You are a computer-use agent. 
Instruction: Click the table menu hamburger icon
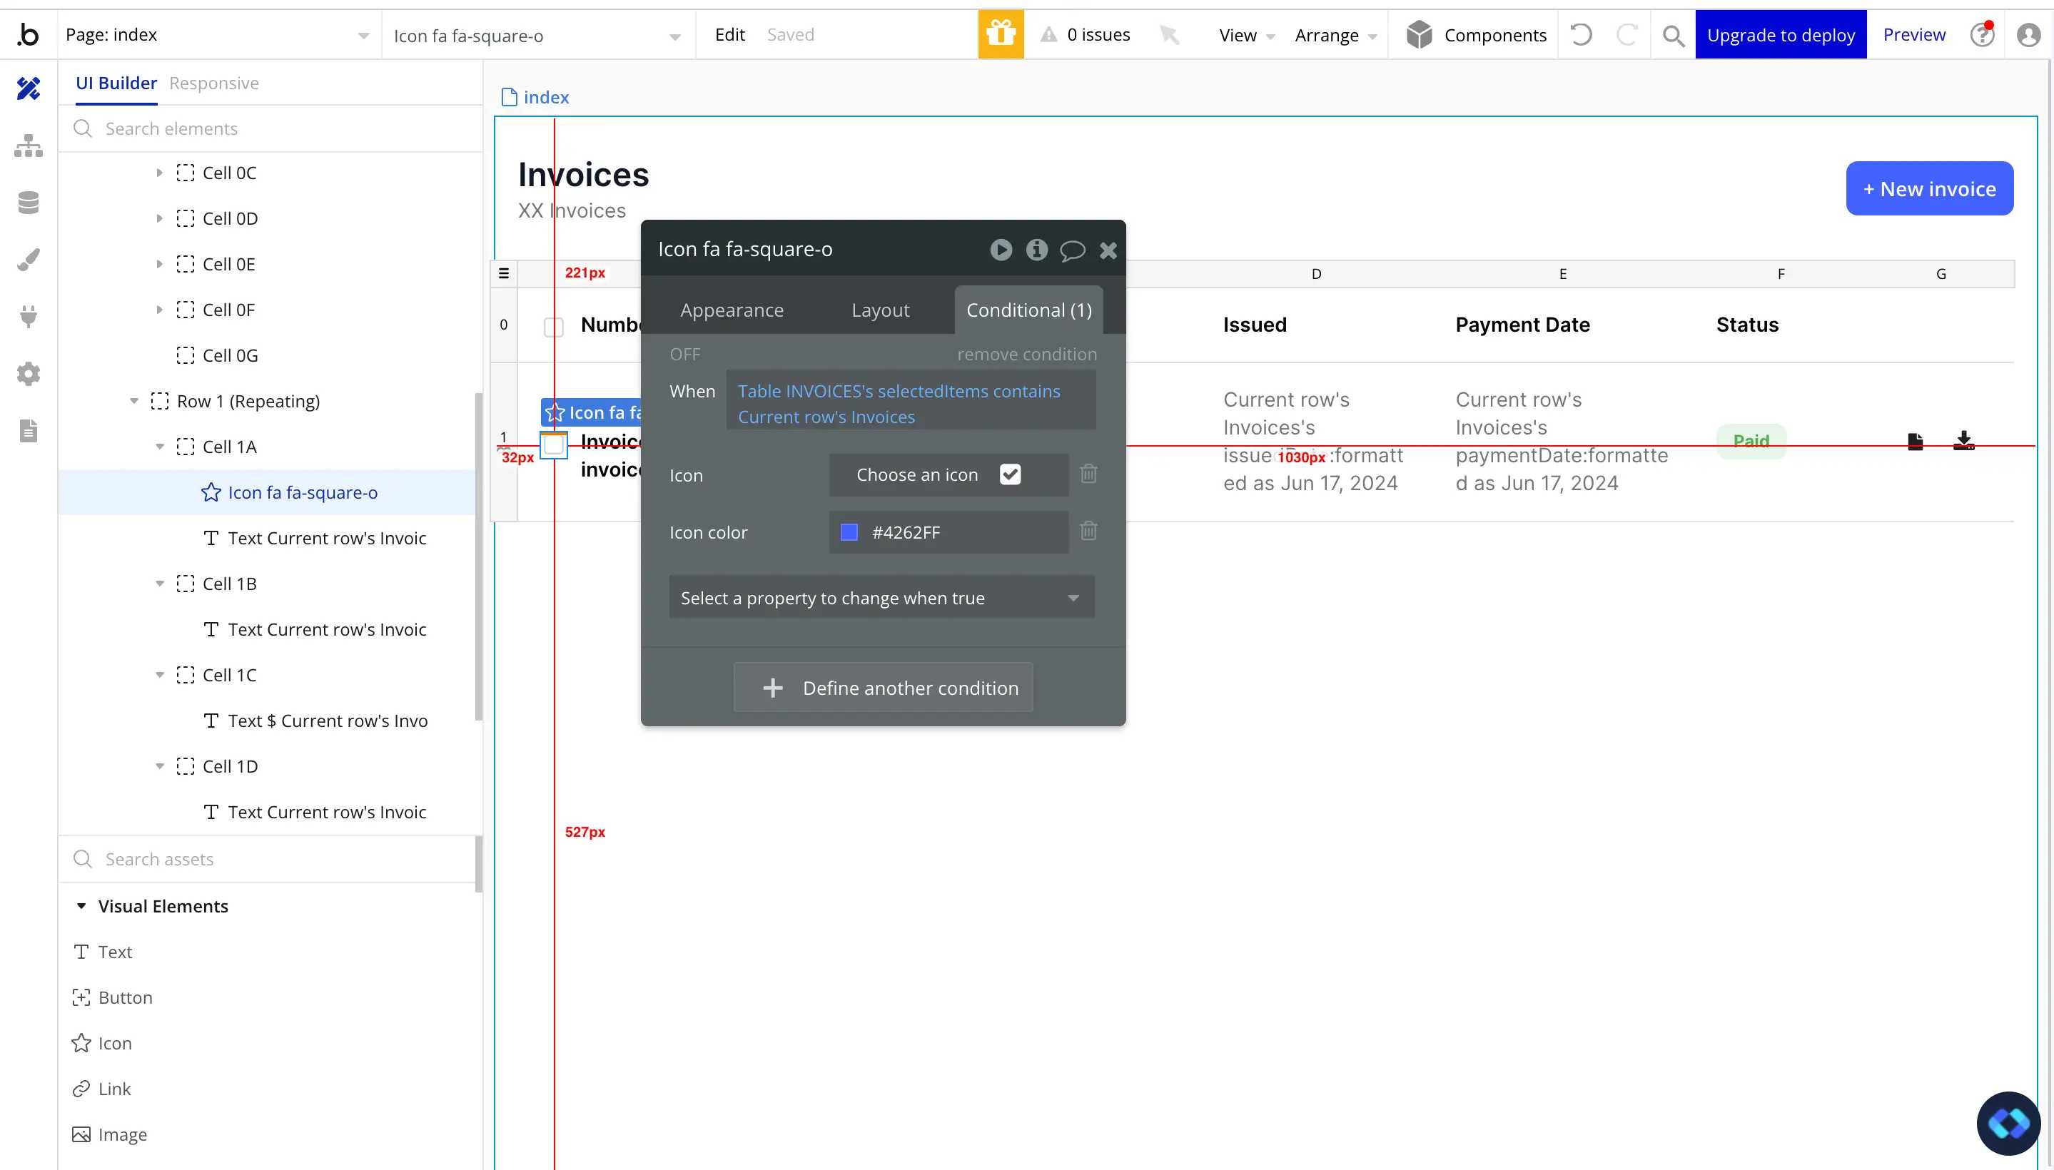pyautogui.click(x=504, y=273)
